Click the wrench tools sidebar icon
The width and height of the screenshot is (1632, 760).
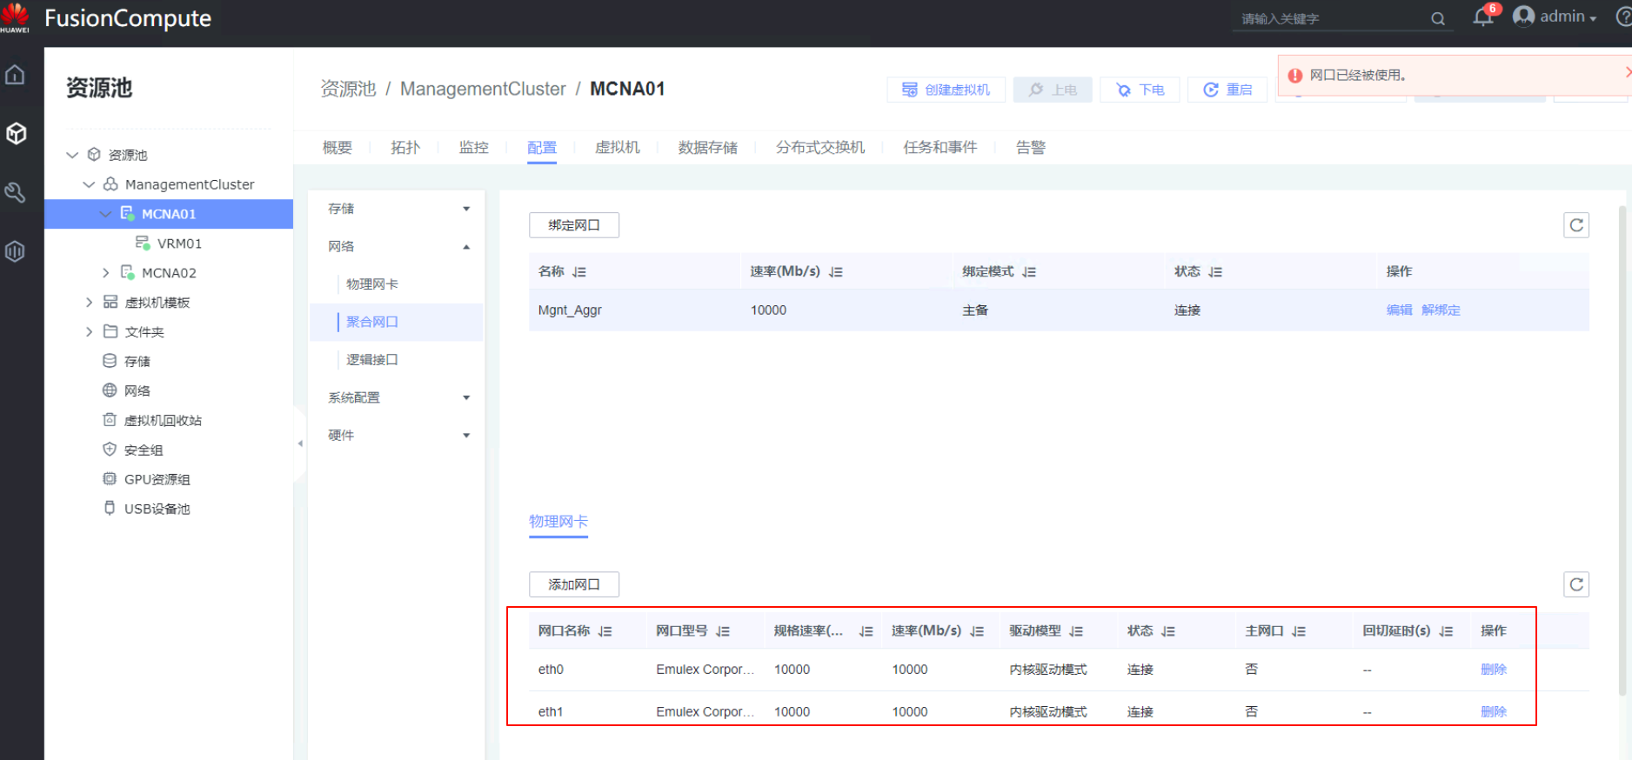(15, 192)
